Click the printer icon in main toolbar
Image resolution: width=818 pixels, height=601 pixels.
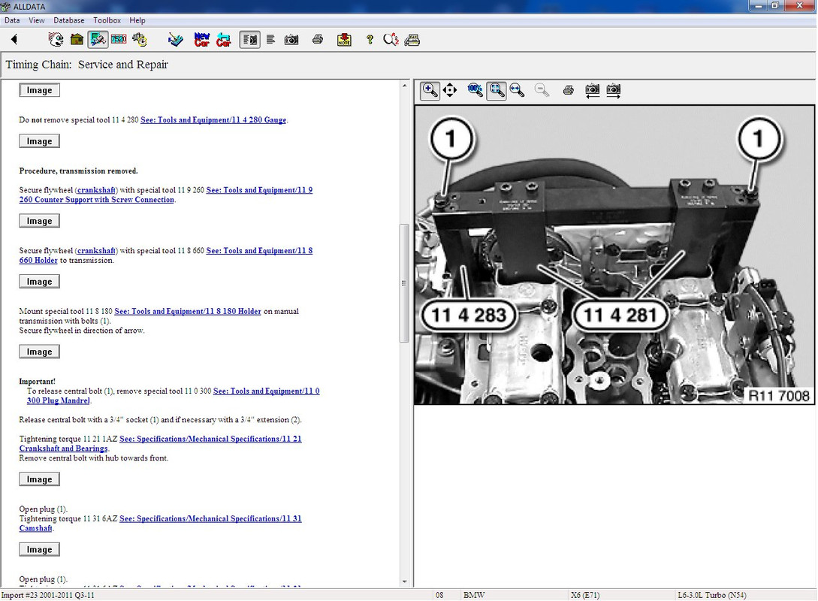click(318, 40)
